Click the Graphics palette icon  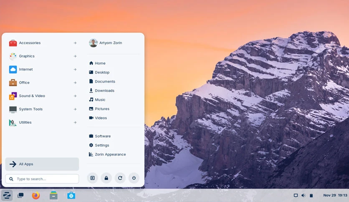point(13,56)
